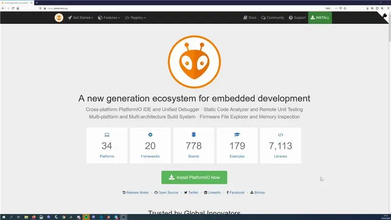Click the graduation cap icon above Examples

pos(237,135)
